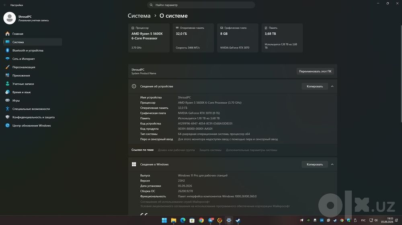Click the back arrow next to Настройки
This screenshot has height=225, width=402.
point(5,5)
